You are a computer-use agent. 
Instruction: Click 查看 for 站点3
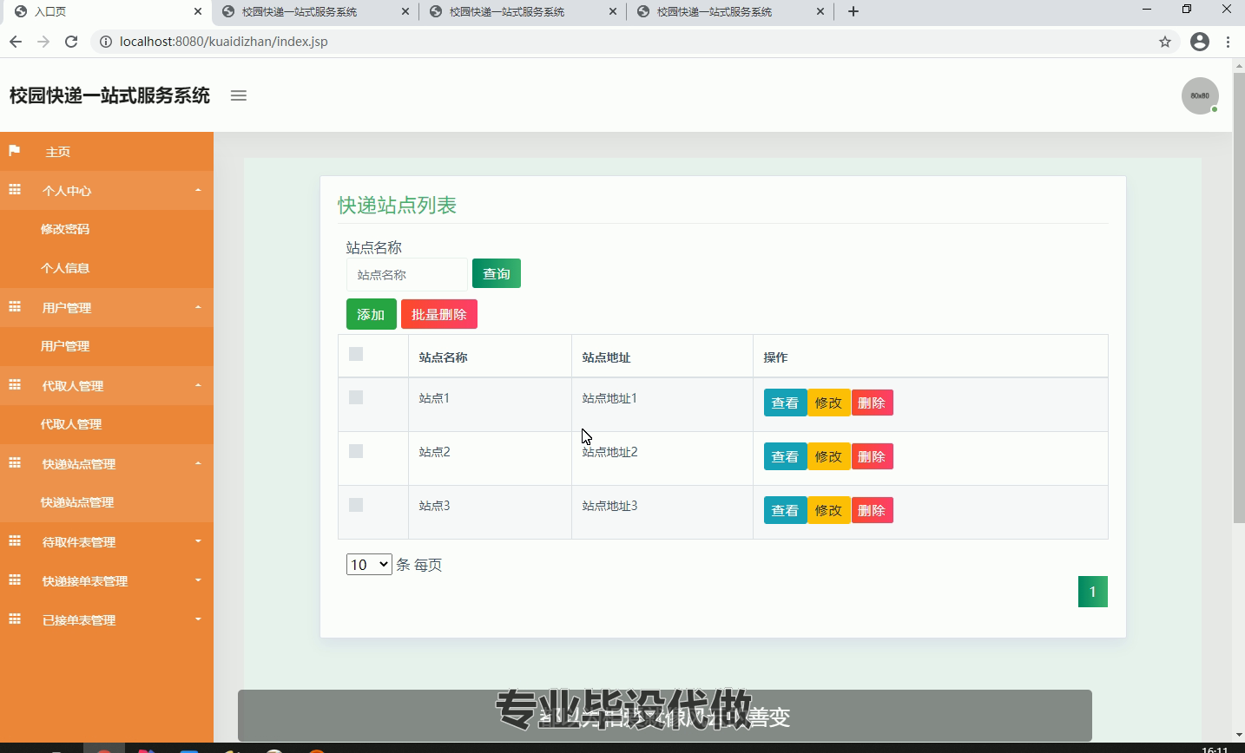[x=785, y=510]
